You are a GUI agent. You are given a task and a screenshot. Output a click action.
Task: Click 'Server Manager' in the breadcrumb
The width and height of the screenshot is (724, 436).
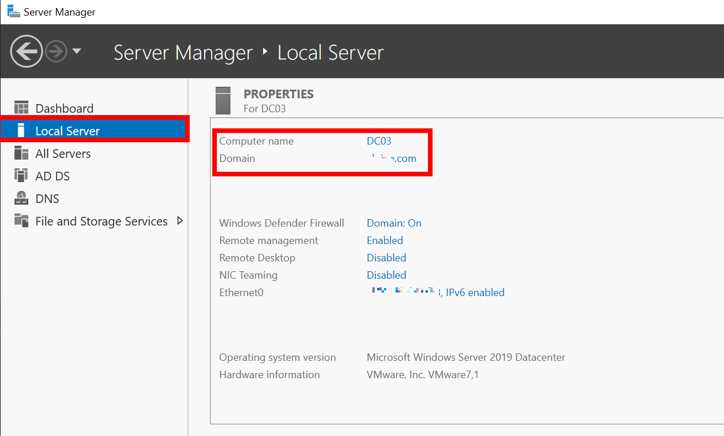click(x=183, y=53)
